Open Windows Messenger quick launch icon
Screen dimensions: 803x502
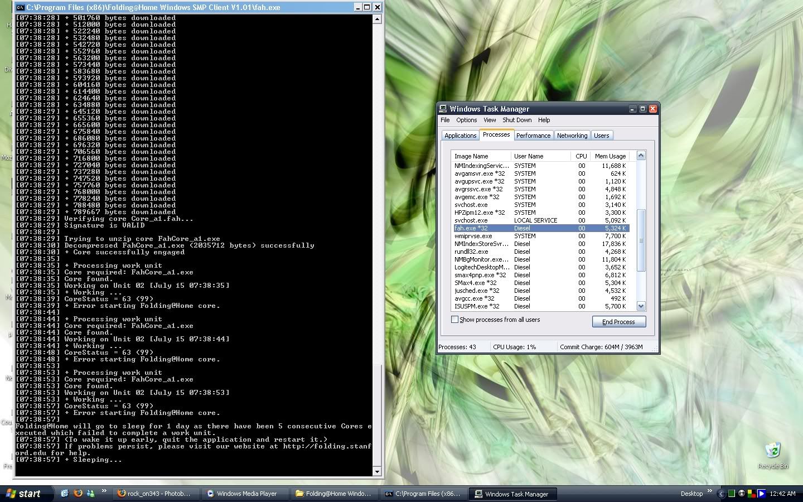[91, 494]
